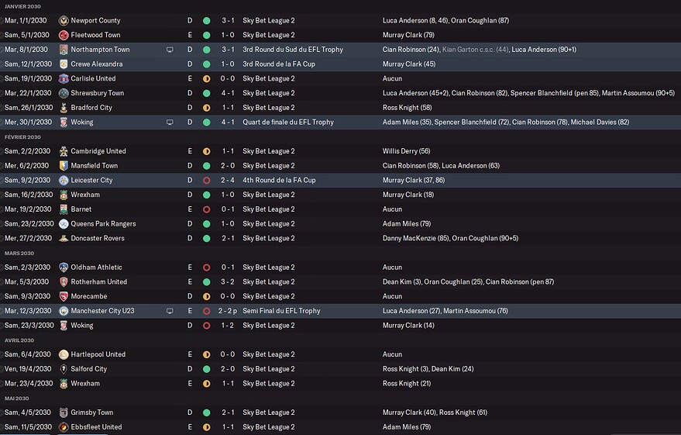Click the green win indicator for Newport County
This screenshot has height=435, width=681.
coord(207,21)
